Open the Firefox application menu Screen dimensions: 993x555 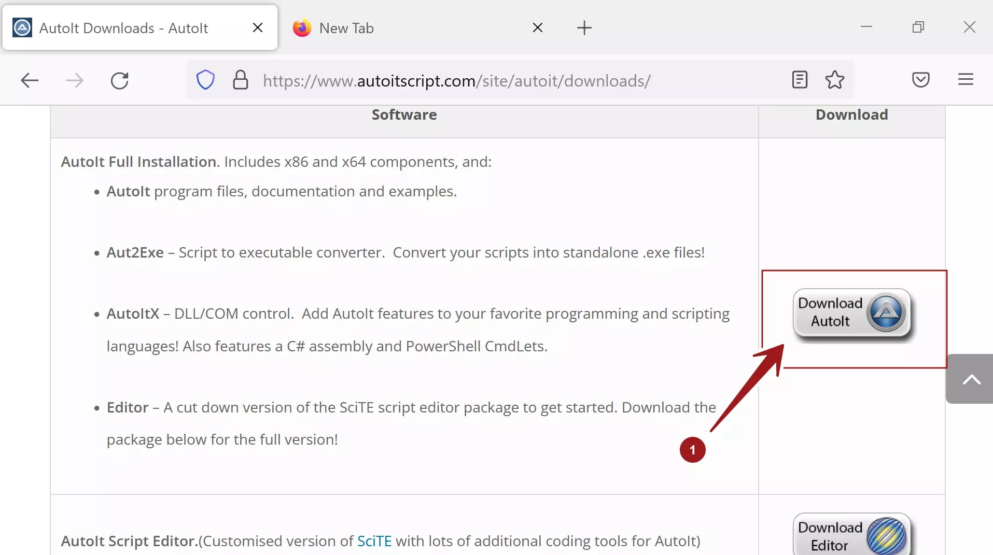pos(965,80)
